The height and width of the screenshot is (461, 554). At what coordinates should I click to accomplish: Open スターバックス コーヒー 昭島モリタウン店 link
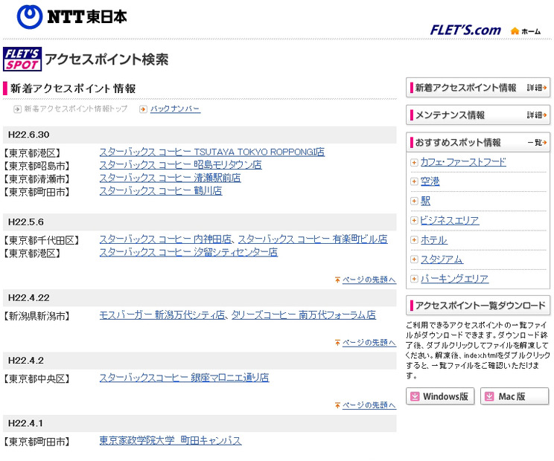click(x=180, y=165)
